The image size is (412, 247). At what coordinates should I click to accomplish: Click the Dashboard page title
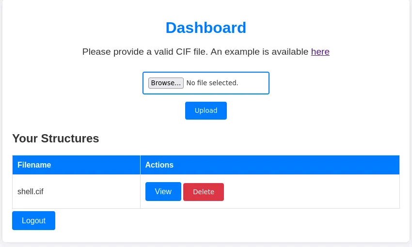coord(206,28)
